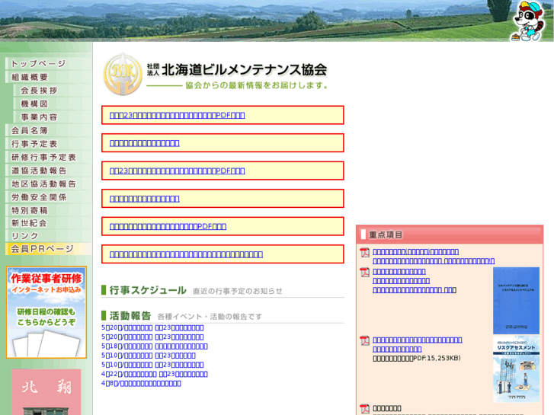Go to 行事予定表 in sidebar
The image size is (554, 415).
(x=49, y=144)
